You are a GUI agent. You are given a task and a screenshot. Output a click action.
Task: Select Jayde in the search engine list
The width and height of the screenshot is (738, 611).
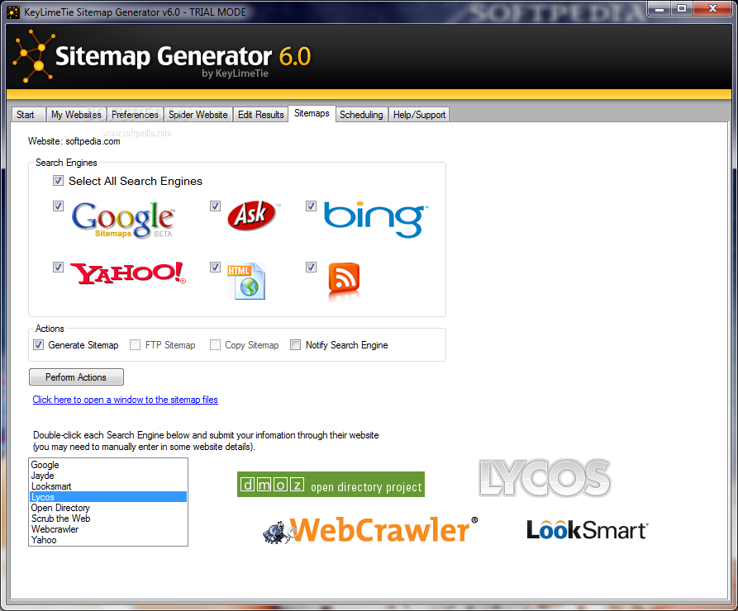click(107, 476)
